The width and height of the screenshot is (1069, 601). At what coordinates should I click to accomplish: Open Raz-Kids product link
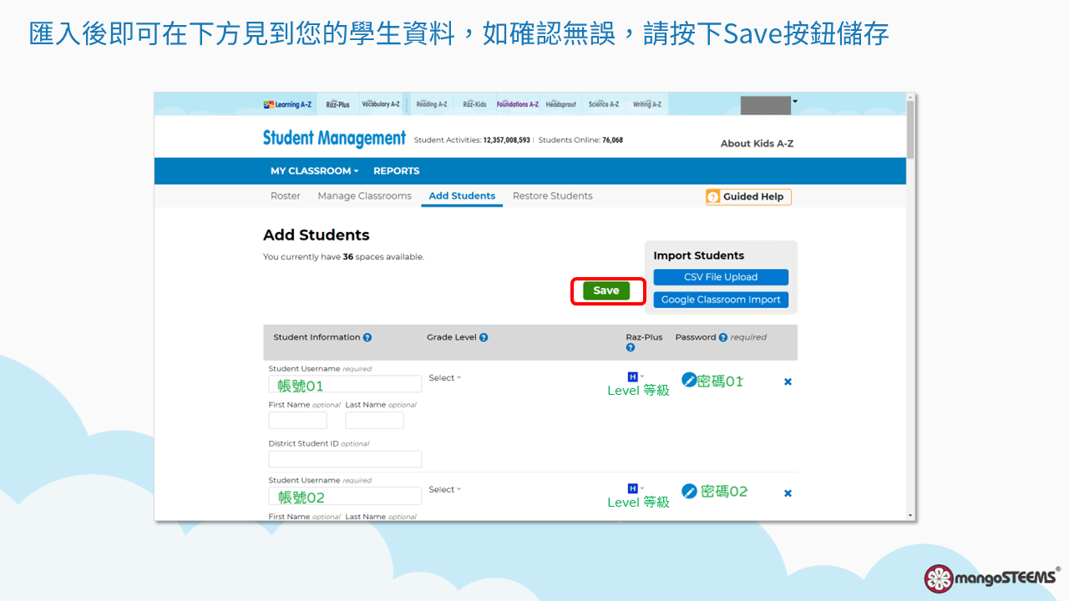(x=474, y=104)
